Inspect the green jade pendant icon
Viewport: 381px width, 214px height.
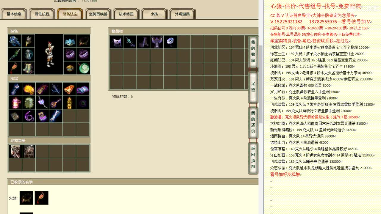84,68
